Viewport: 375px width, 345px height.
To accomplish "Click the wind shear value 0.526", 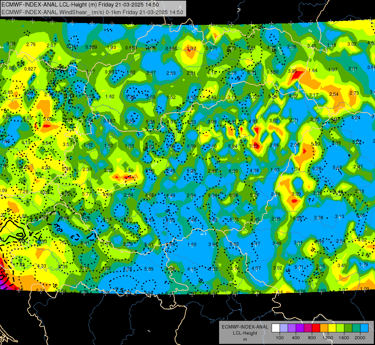I will click(300, 291).
